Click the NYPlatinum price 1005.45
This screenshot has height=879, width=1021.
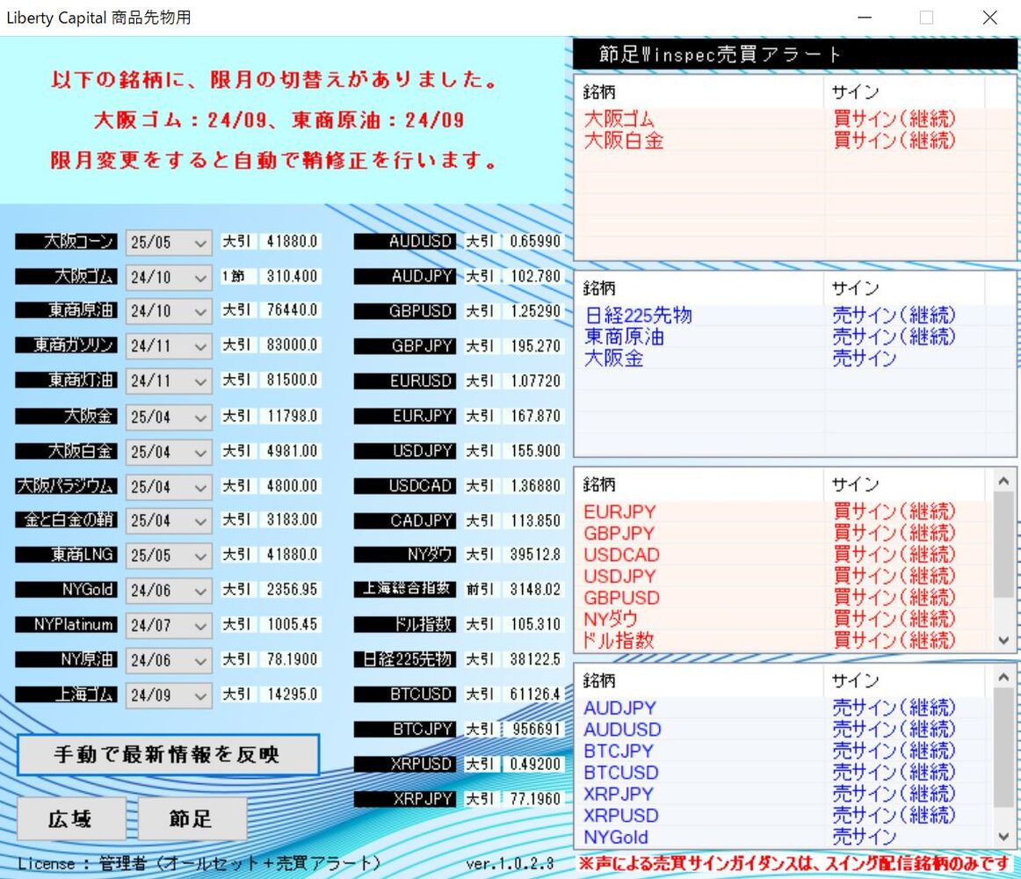point(292,624)
